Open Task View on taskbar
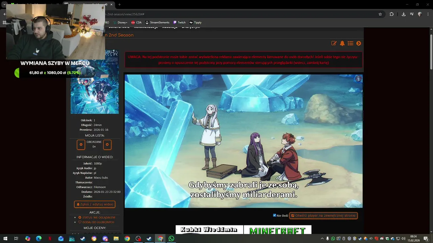 point(16,239)
